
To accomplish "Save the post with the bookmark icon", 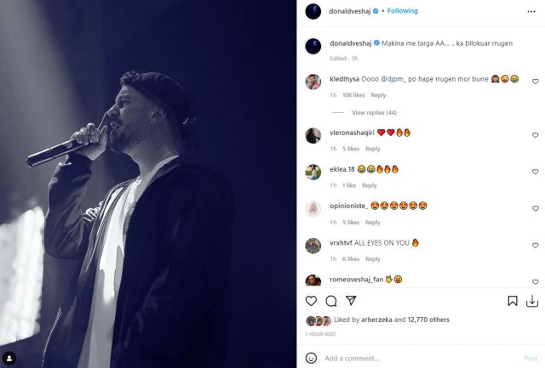I will pyautogui.click(x=513, y=301).
